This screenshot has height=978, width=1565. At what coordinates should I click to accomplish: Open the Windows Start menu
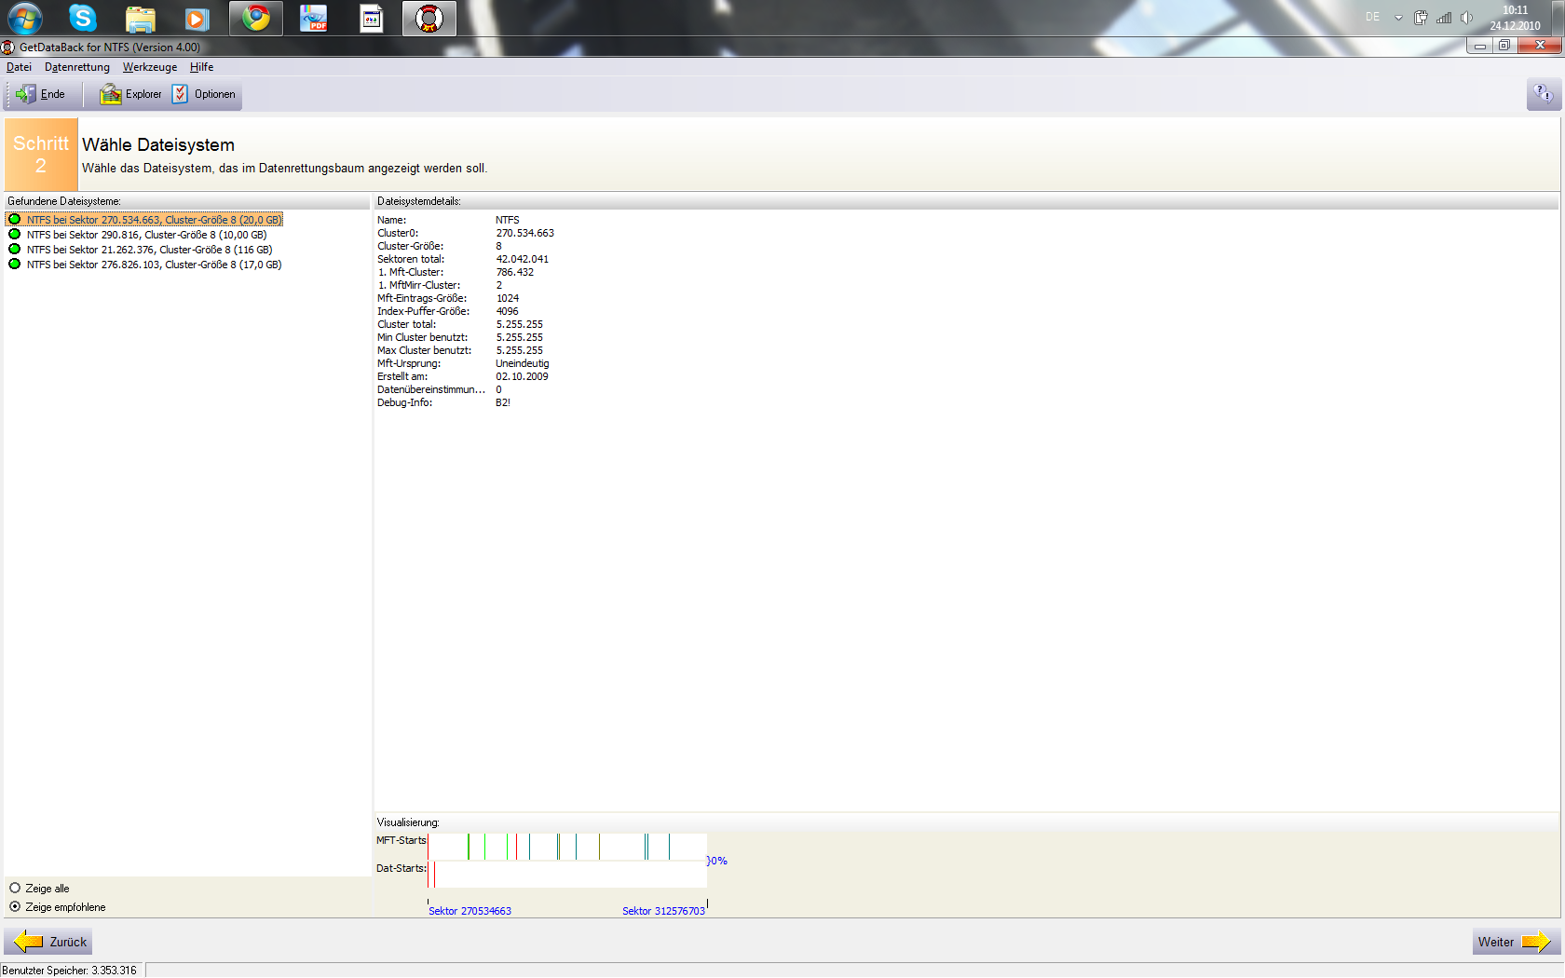point(24,18)
